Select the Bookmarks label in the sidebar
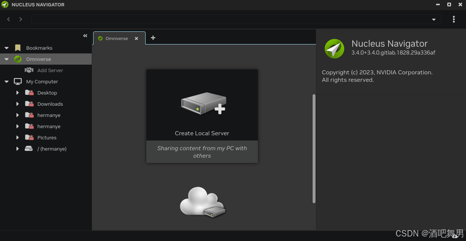 [39, 48]
